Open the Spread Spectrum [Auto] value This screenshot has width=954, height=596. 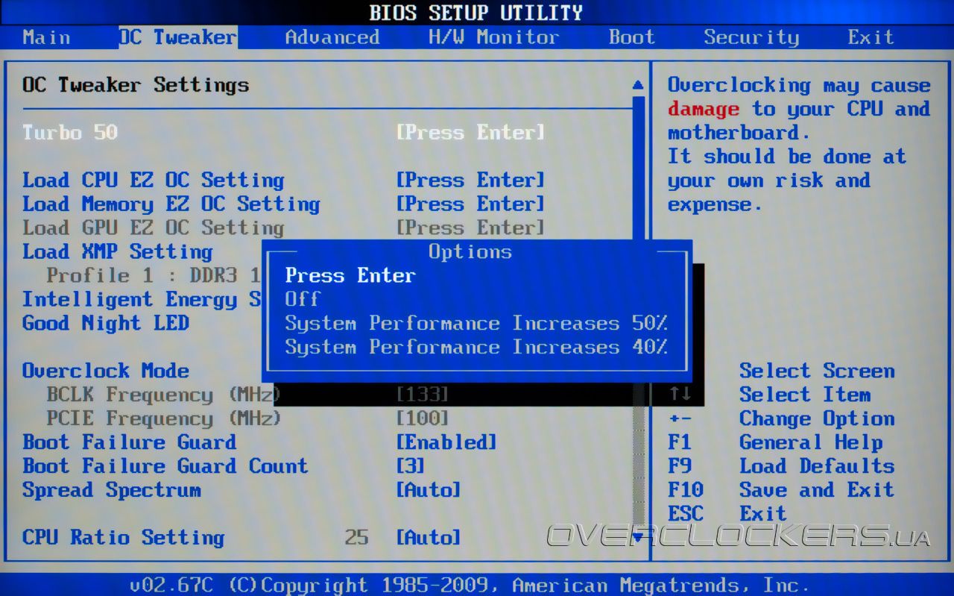coord(429,490)
